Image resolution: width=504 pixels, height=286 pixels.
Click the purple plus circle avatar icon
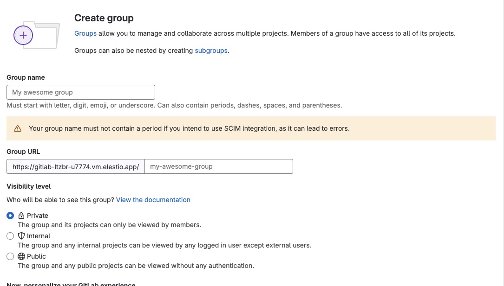coord(23,35)
